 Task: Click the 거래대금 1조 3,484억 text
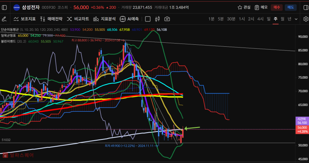171,8
